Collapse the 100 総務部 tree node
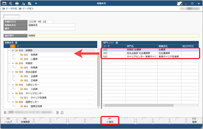 point(13,50)
